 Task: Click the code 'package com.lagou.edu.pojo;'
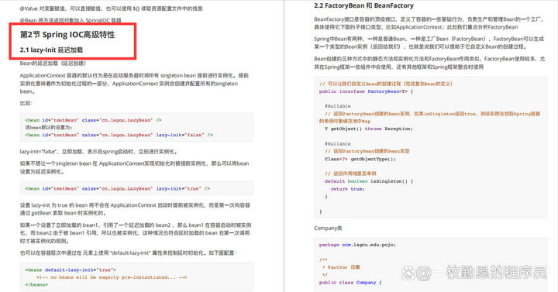pyautogui.click(x=357, y=245)
